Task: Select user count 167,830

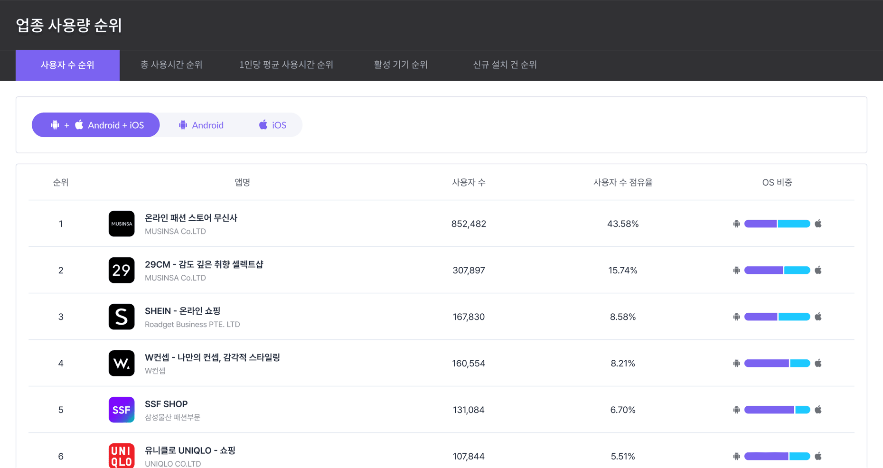Action: pos(469,317)
